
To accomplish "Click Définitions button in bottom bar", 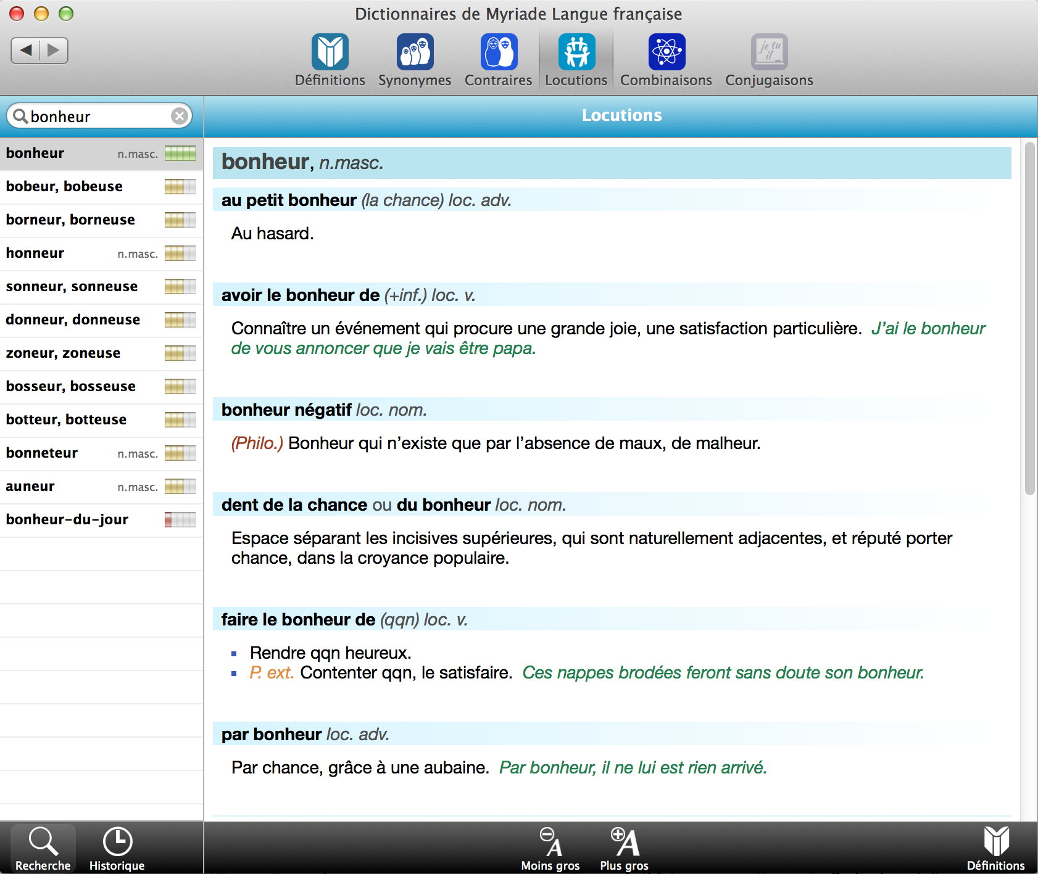I will click(x=996, y=849).
